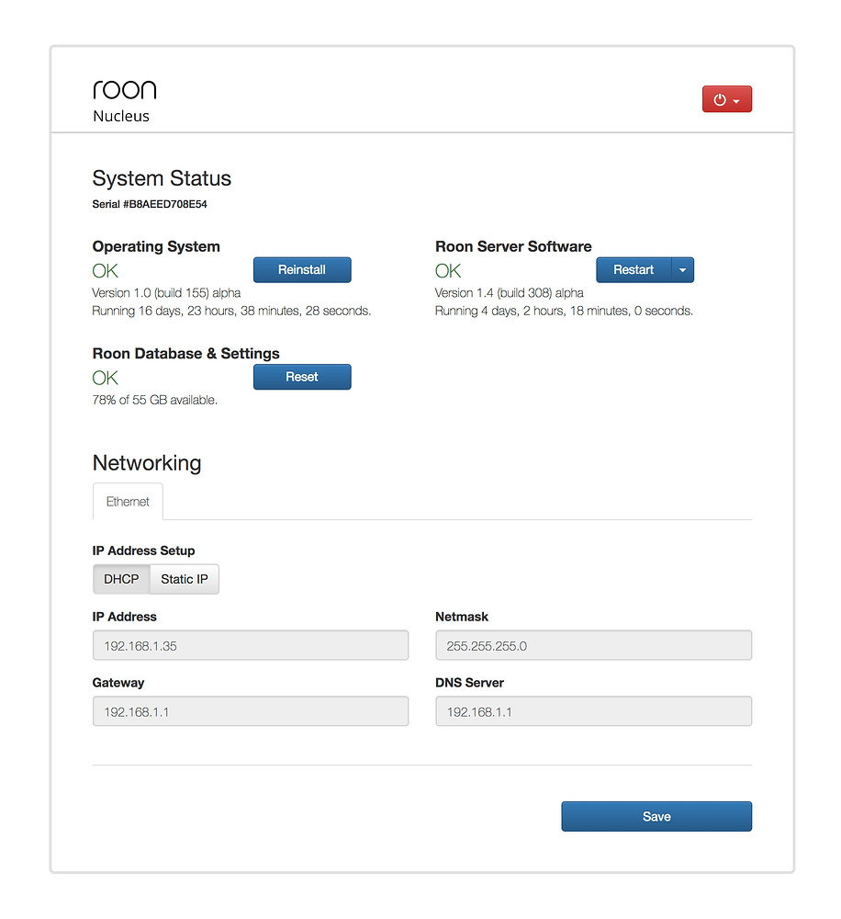The width and height of the screenshot is (841, 919).
Task: Click the red power icon
Action: coord(719,98)
